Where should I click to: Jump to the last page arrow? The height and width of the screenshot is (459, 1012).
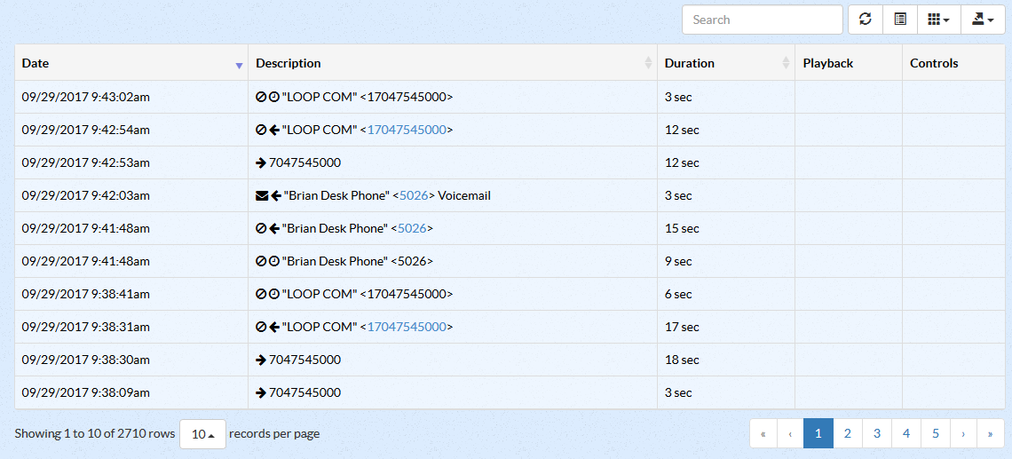tap(990, 433)
